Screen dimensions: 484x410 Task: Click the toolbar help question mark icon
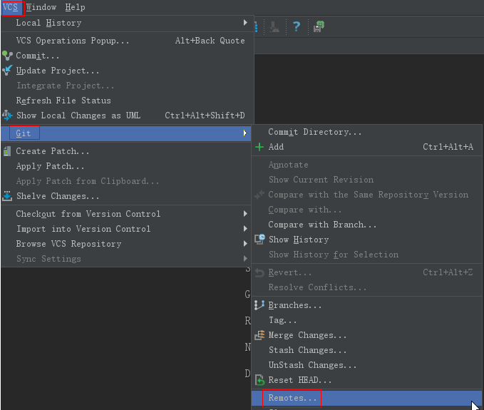(x=297, y=26)
